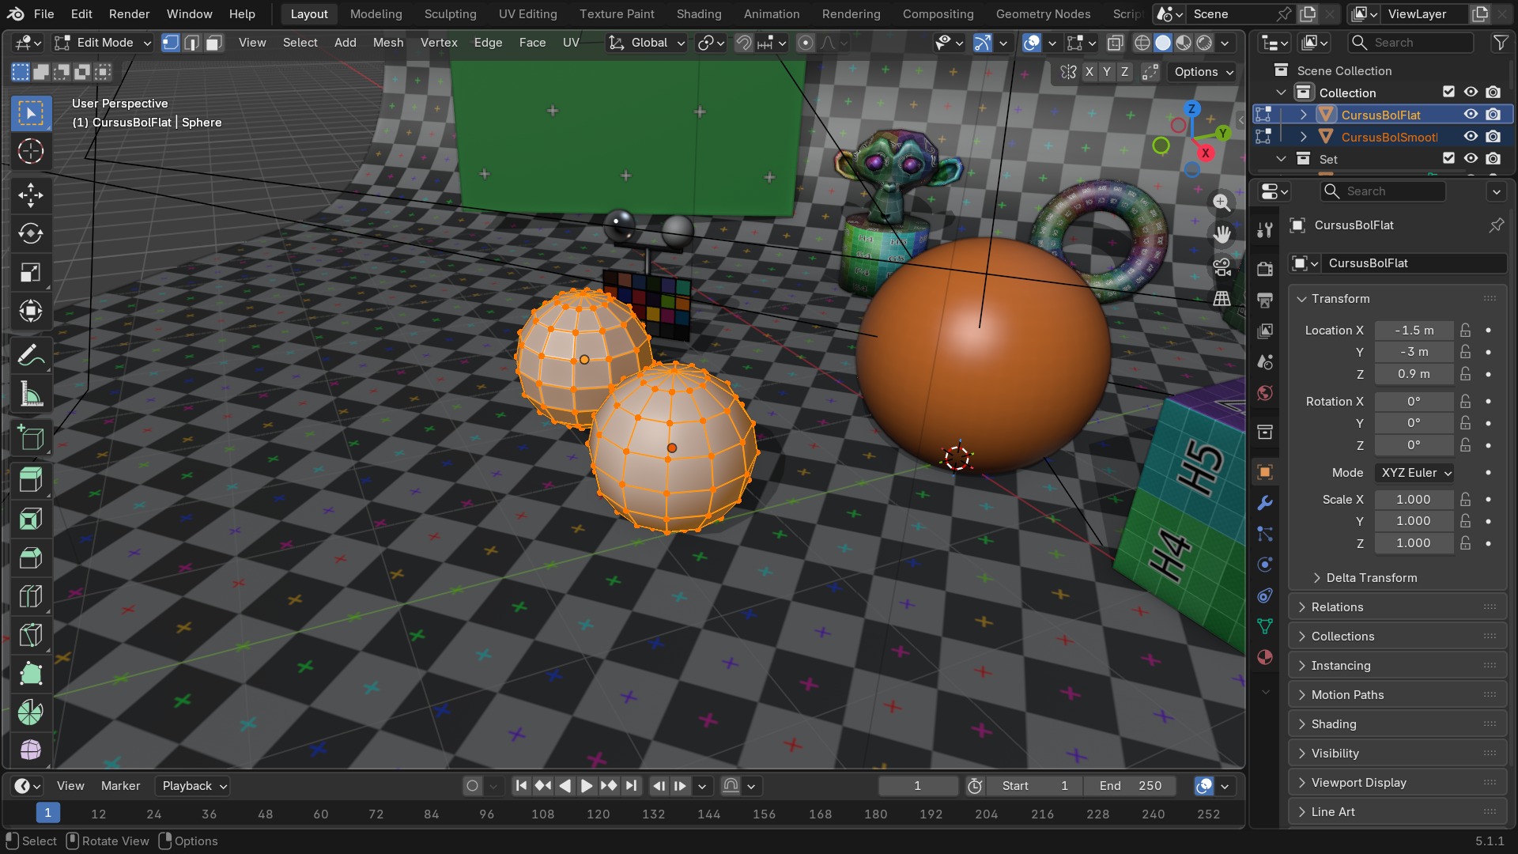Play the animation in timeline
The width and height of the screenshot is (1518, 854).
click(x=587, y=786)
